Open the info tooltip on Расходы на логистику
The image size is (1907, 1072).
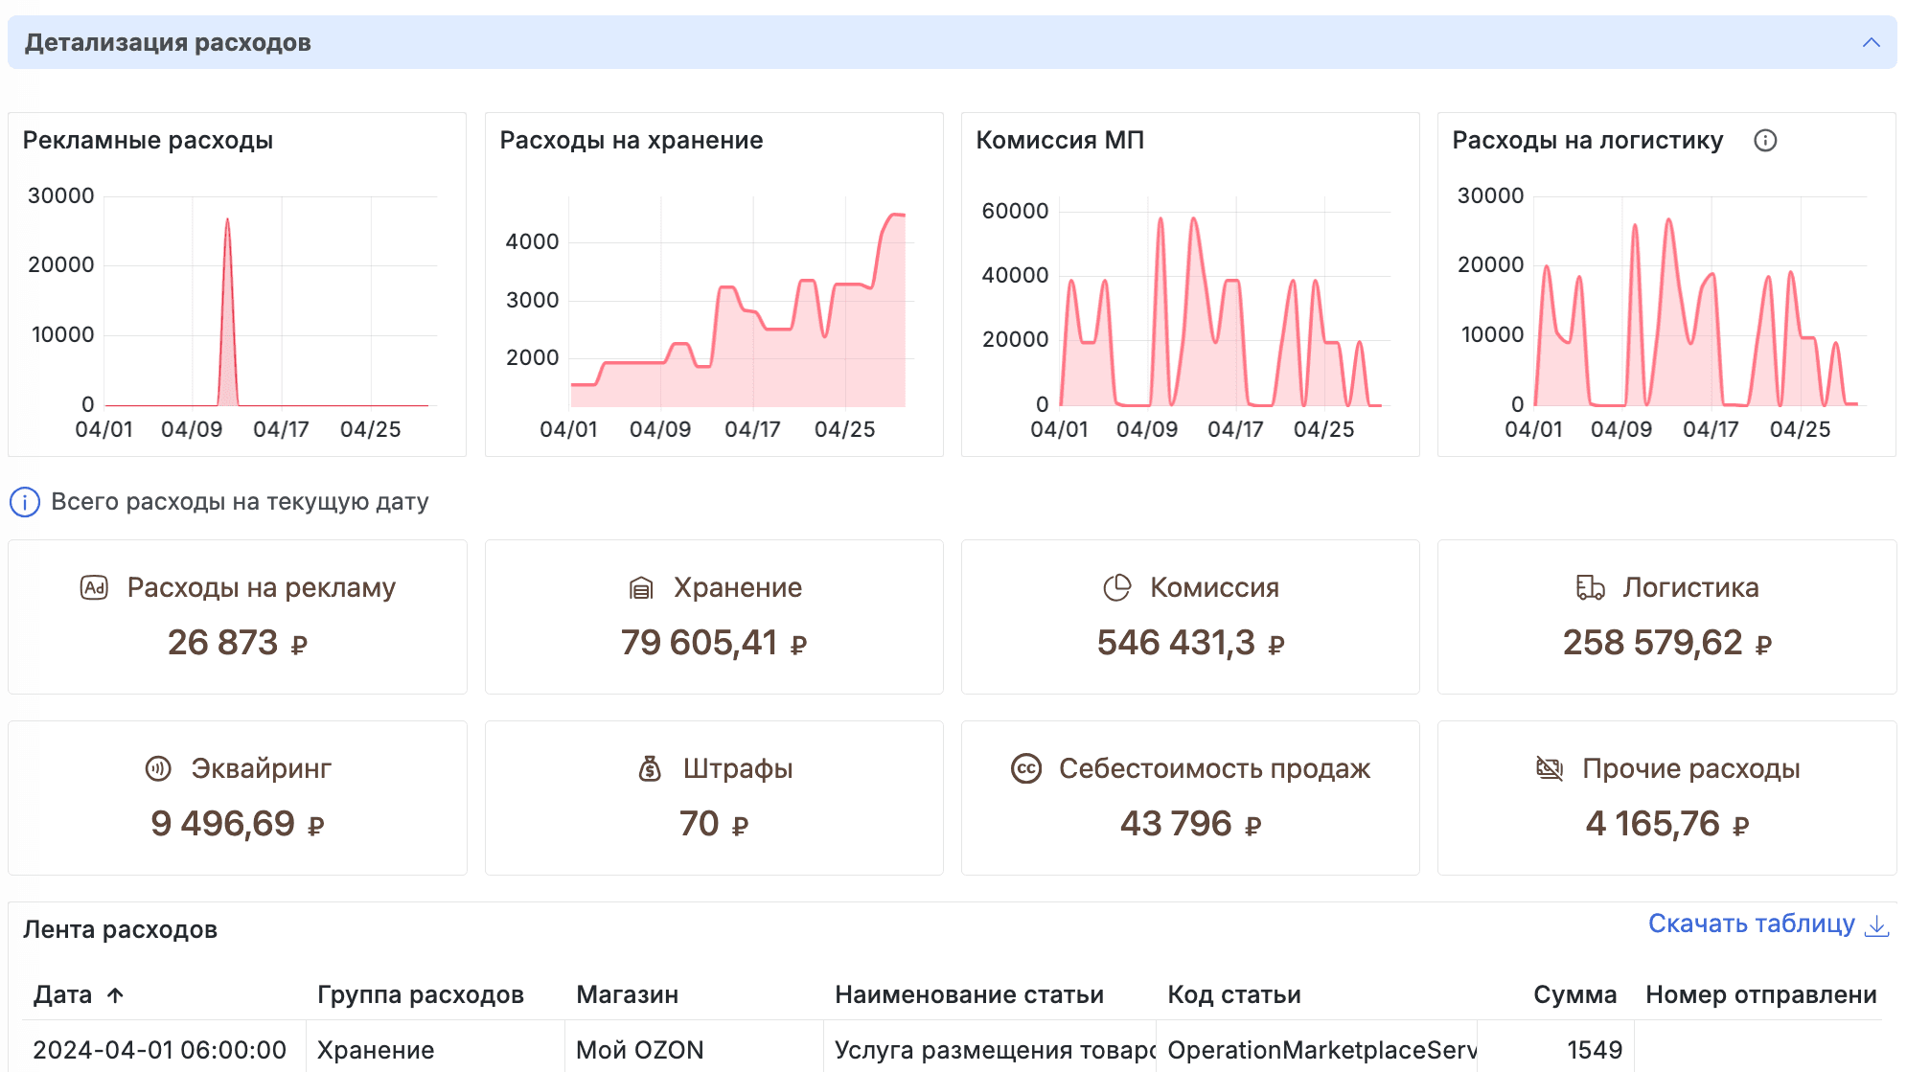(x=1766, y=141)
